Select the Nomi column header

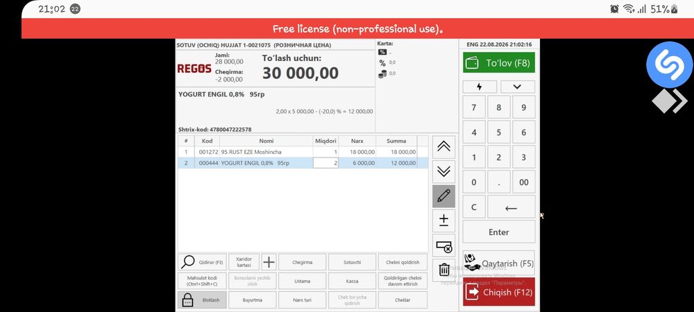pyautogui.click(x=266, y=141)
